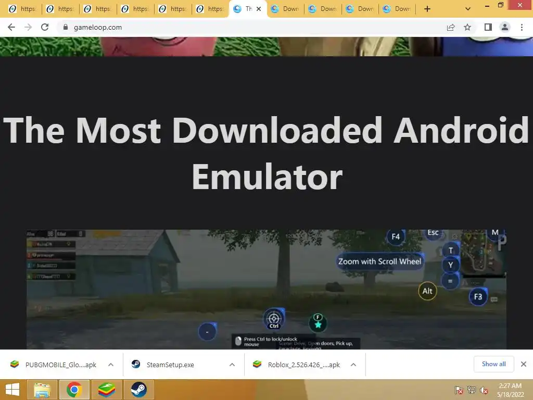Click the F star icon
Image resolution: width=533 pixels, height=400 pixels.
(x=318, y=322)
